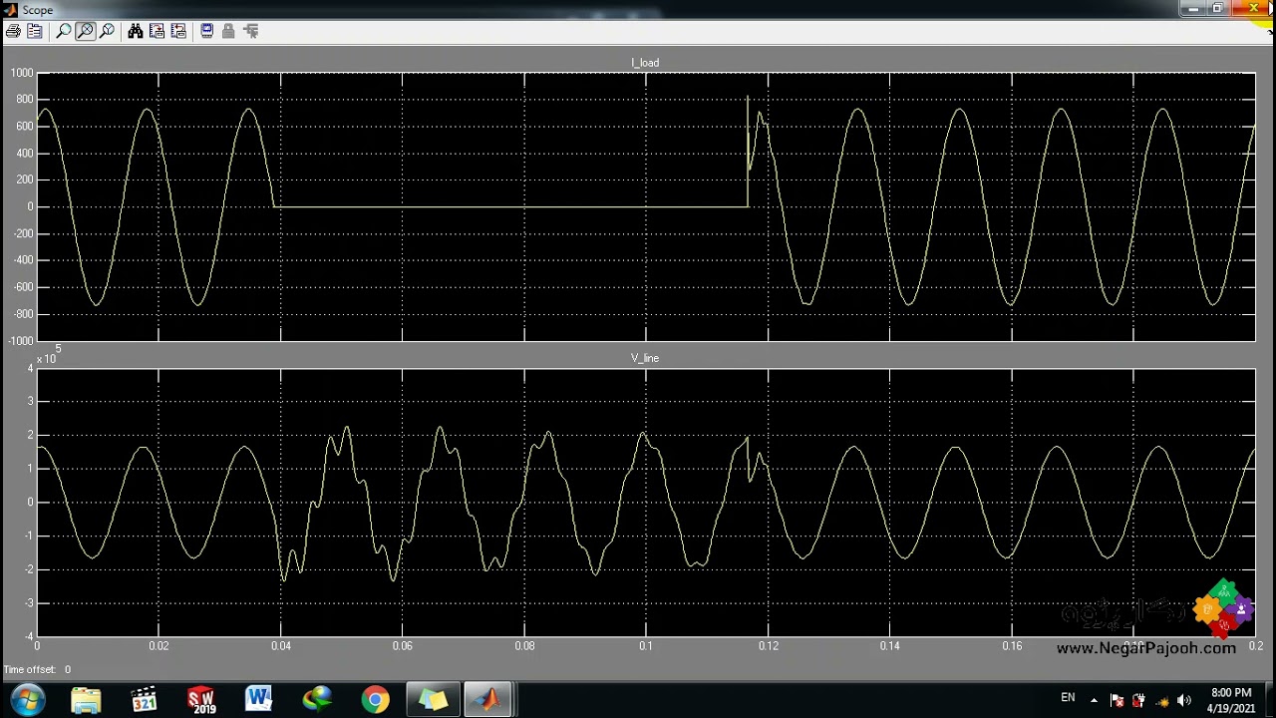Click the x-axis tick label 0.04
The image size is (1276, 718).
click(281, 646)
